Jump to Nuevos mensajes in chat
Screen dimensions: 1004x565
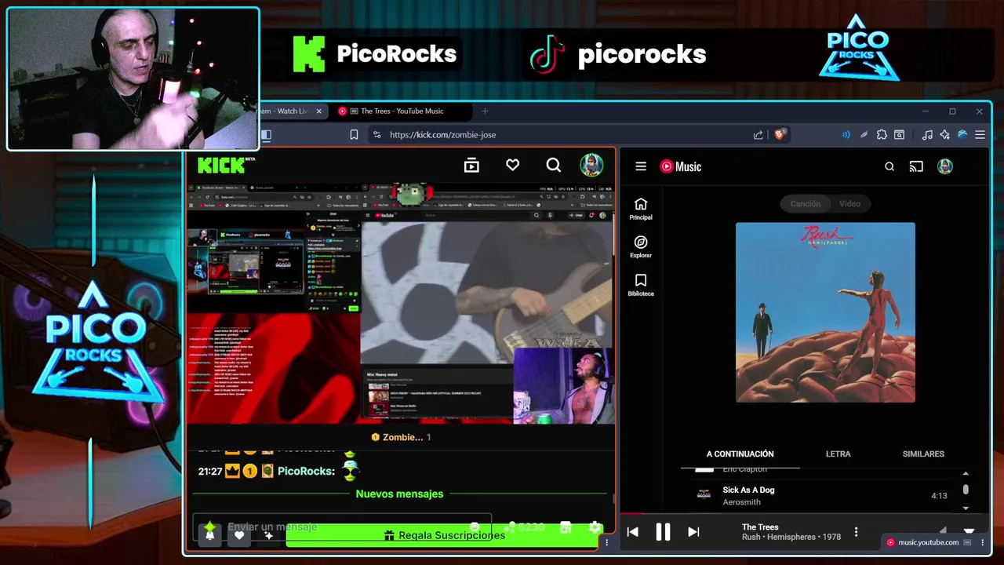pos(399,494)
